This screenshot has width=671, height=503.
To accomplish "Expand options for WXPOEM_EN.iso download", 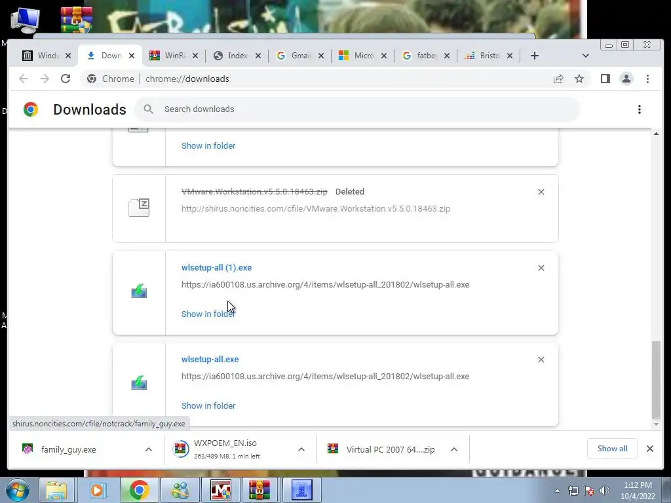I will coord(301,449).
